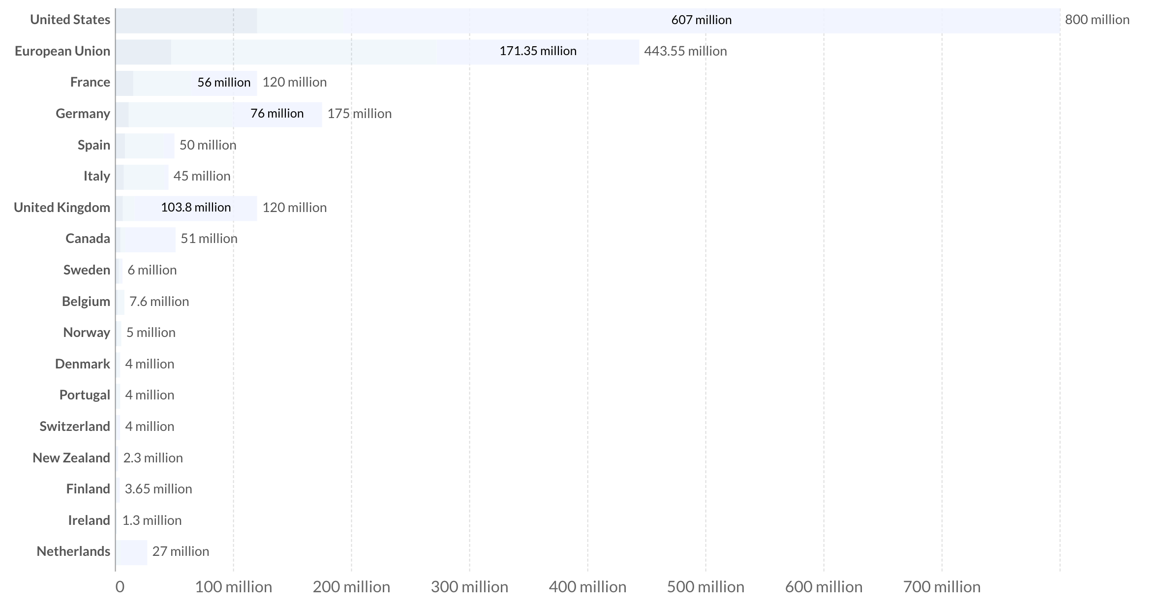Click the European Union country label
This screenshot has width=1164, height=608.
[x=62, y=51]
